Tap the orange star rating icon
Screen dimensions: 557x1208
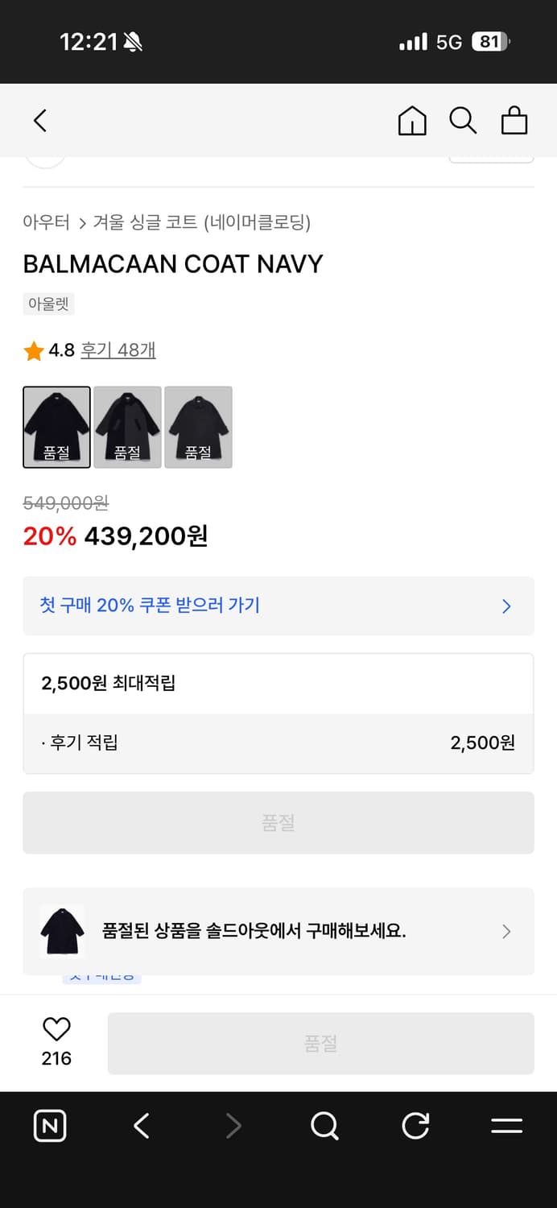pyautogui.click(x=33, y=350)
